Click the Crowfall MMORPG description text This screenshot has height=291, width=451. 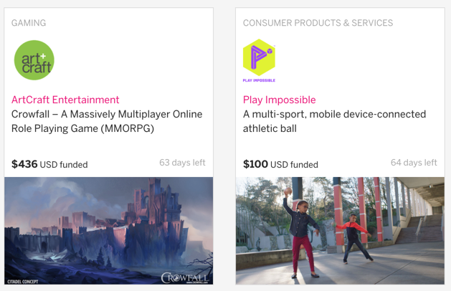(x=107, y=121)
